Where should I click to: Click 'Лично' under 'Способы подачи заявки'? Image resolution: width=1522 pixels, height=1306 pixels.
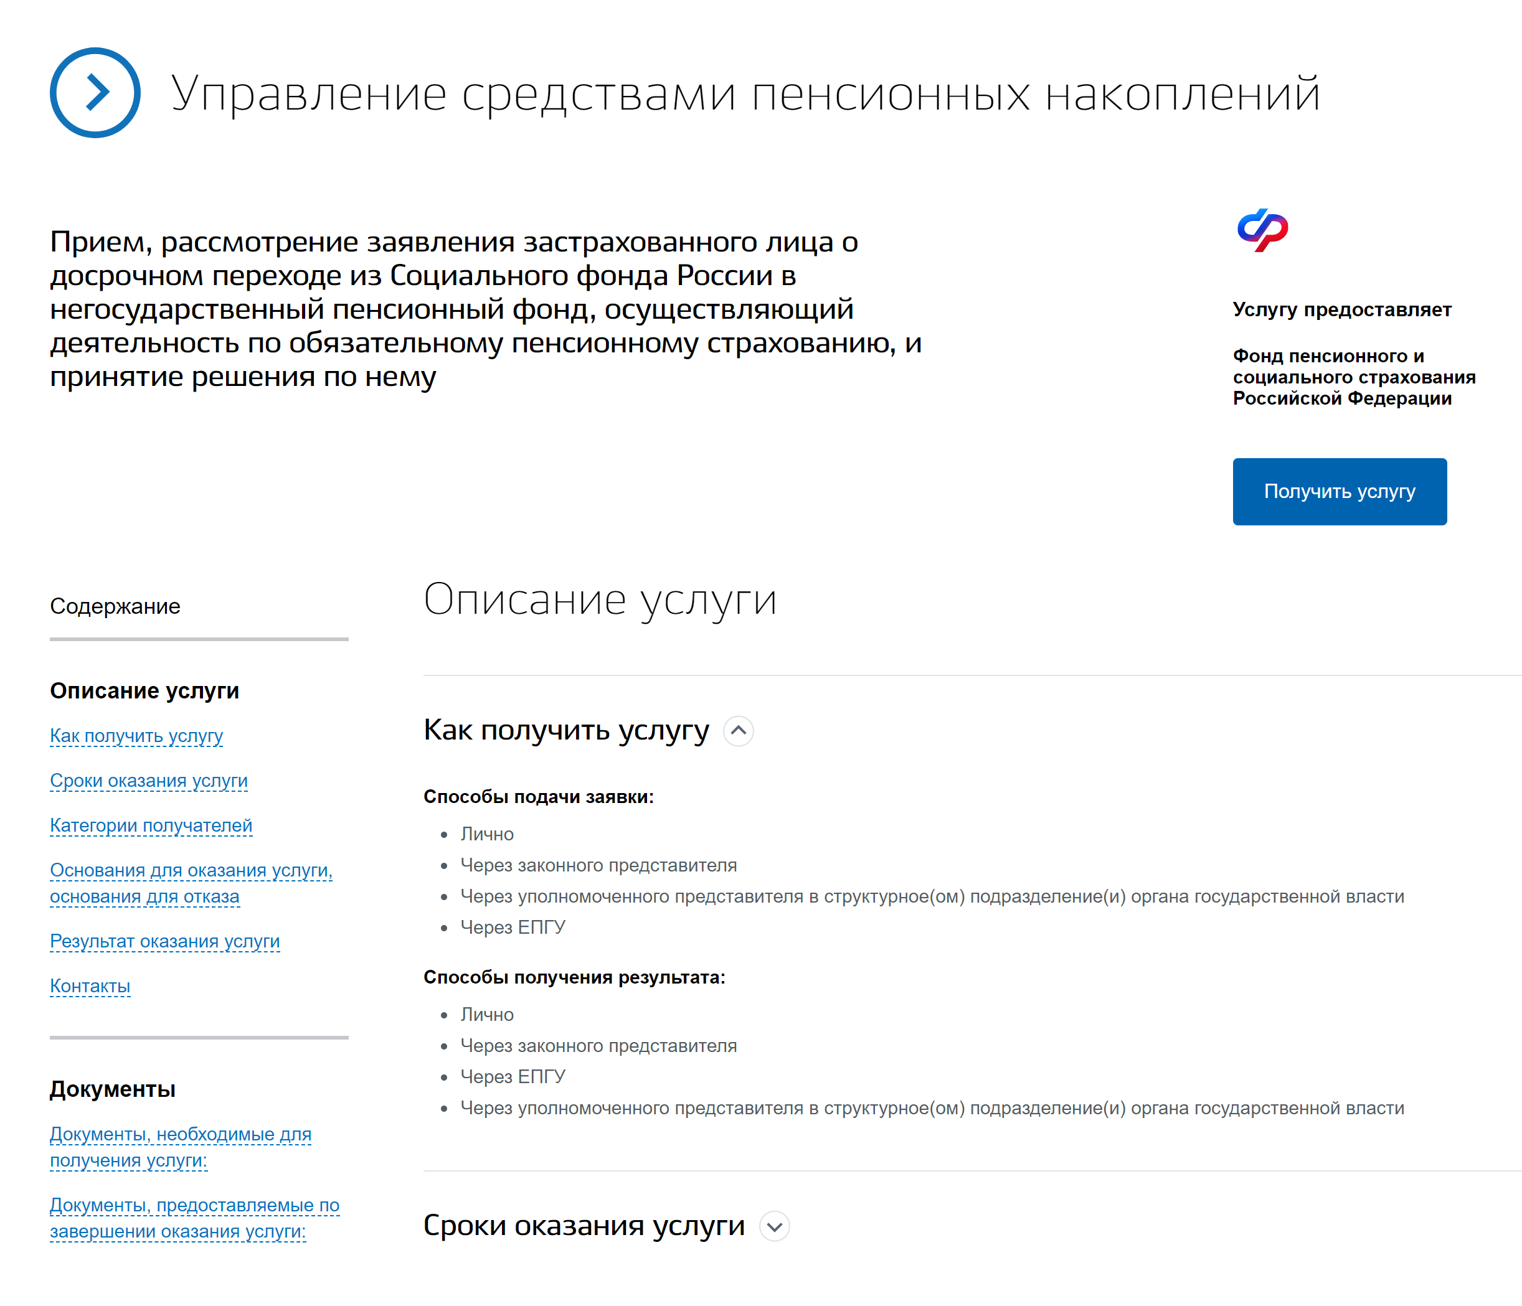(487, 835)
